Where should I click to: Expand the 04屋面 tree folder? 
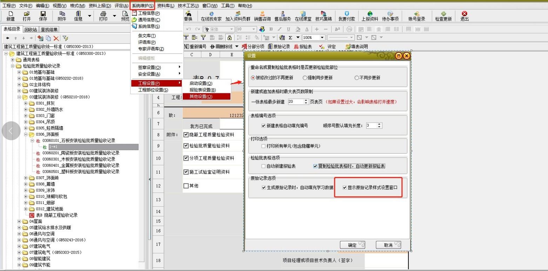click(x=19, y=222)
